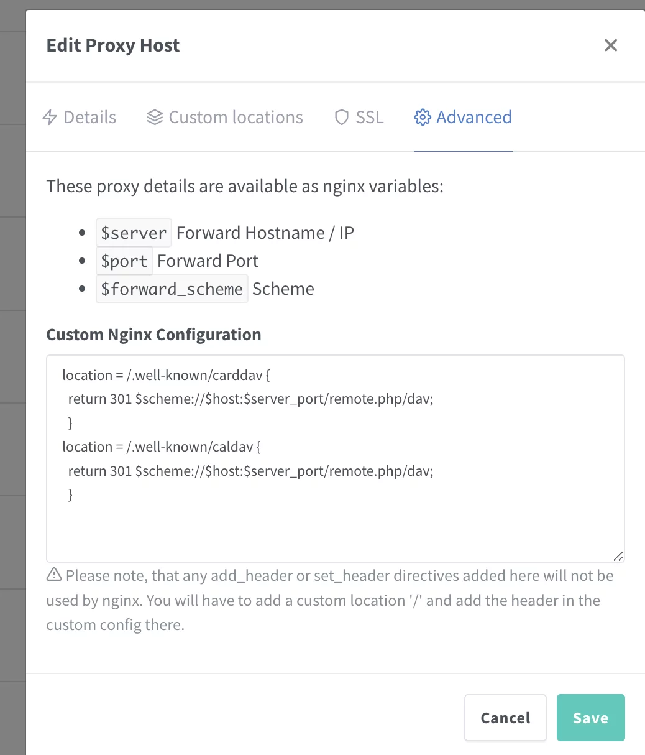
Task: Close the Edit Proxy Host dialog
Action: (611, 45)
